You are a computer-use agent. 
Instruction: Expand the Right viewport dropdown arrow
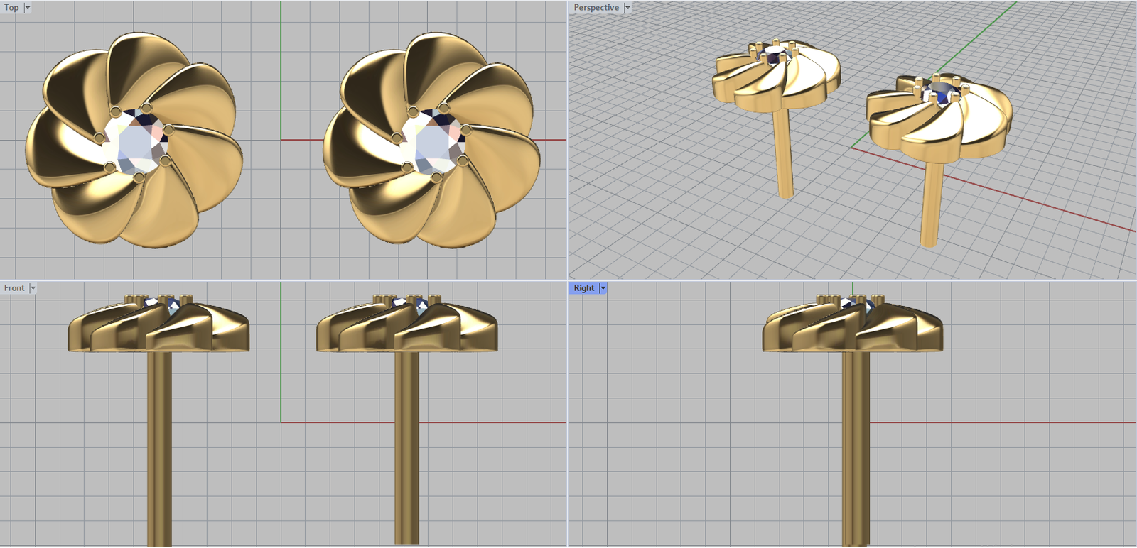pyautogui.click(x=603, y=288)
